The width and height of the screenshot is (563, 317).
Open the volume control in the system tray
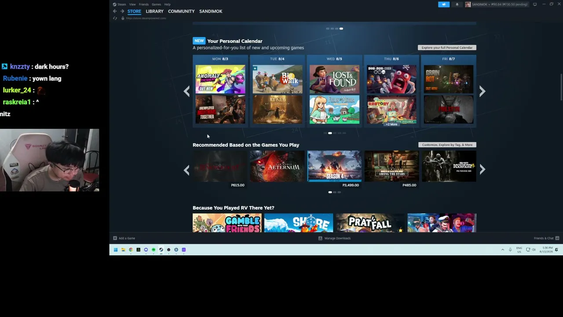(534, 250)
